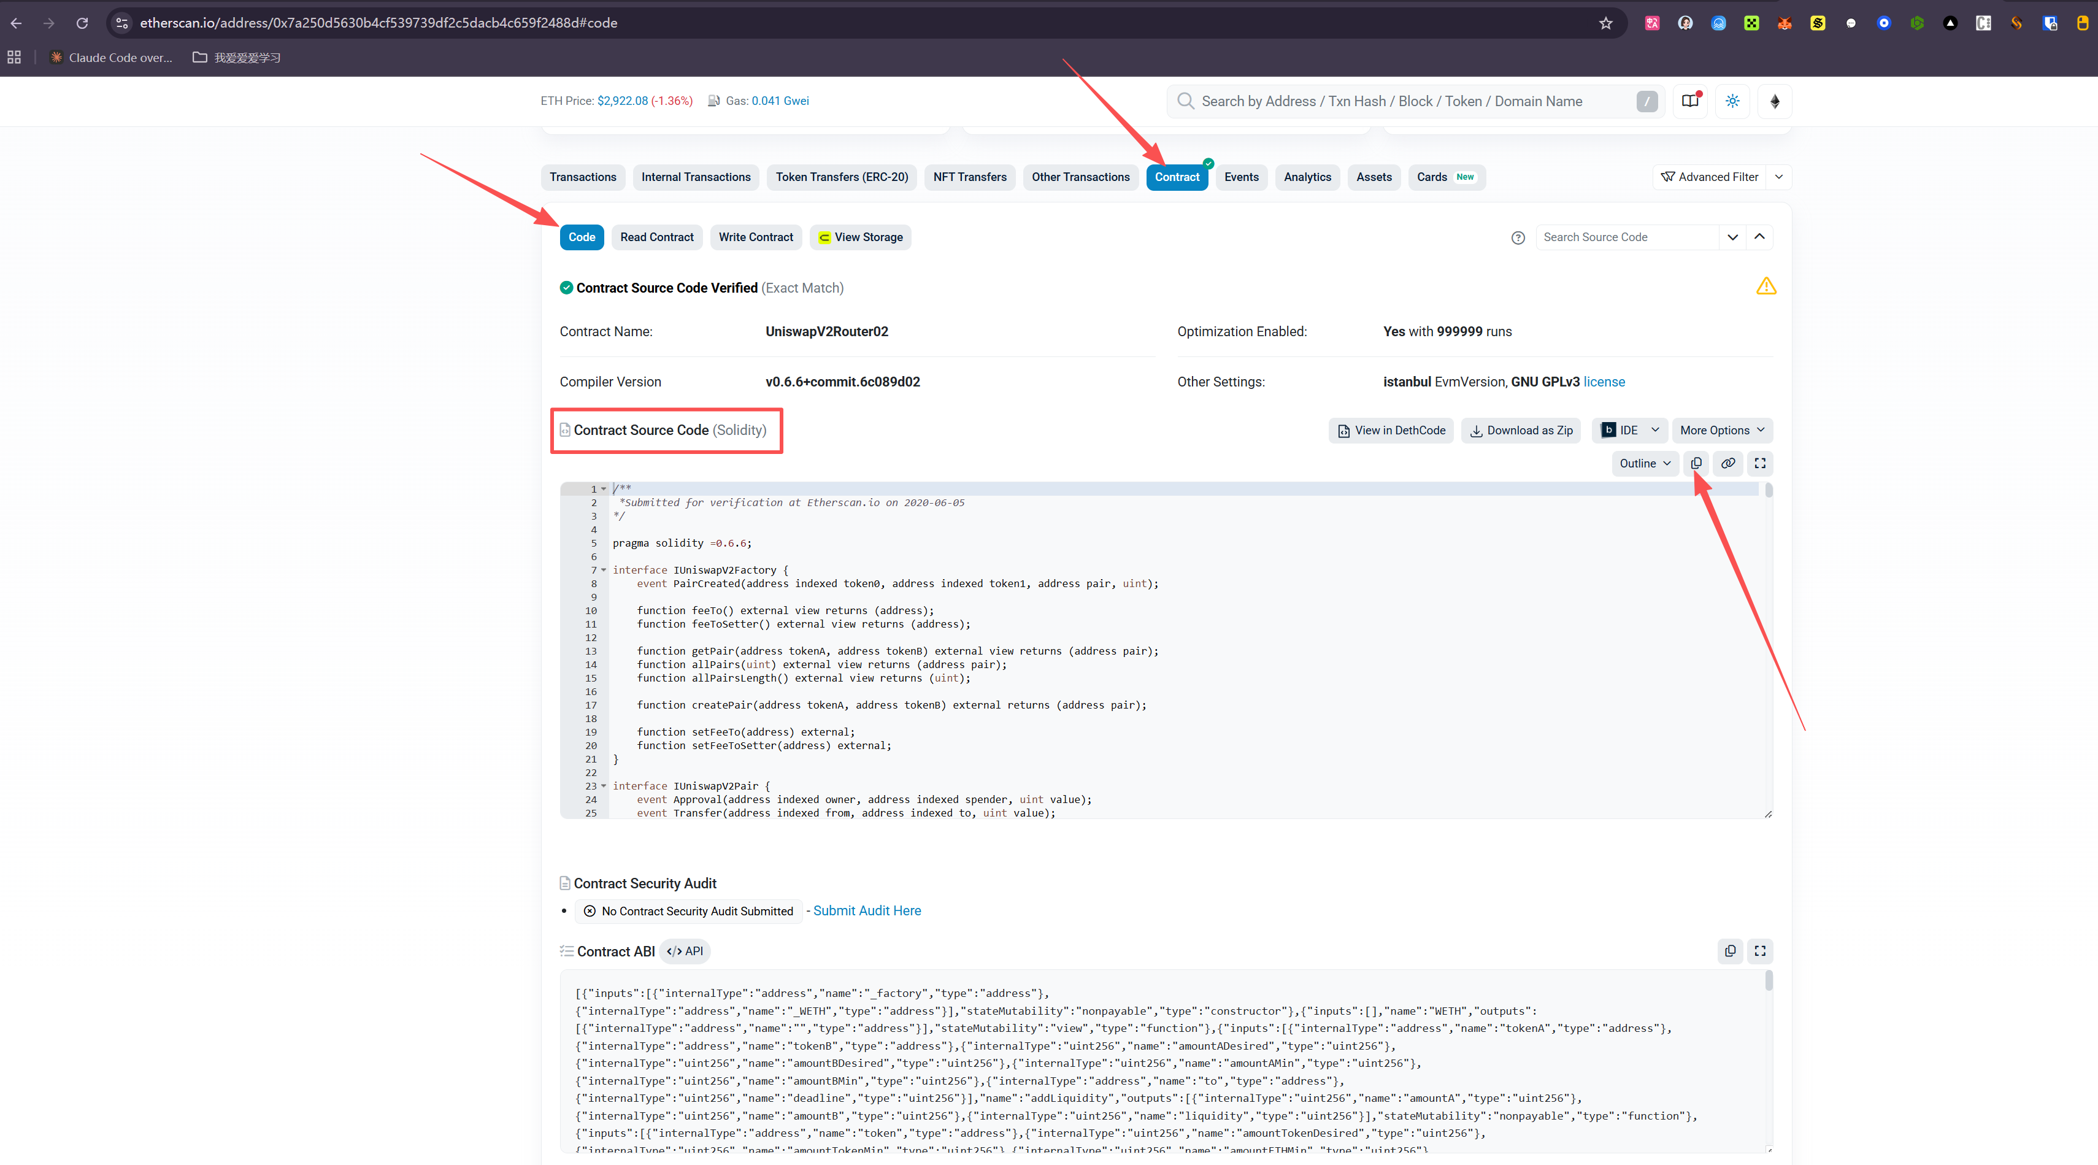The image size is (2098, 1165).
Task: Click the Ethereum network logo icon
Action: 1775,101
